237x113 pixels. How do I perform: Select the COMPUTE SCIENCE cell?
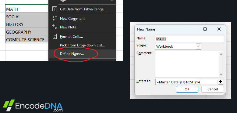tap(27, 39)
